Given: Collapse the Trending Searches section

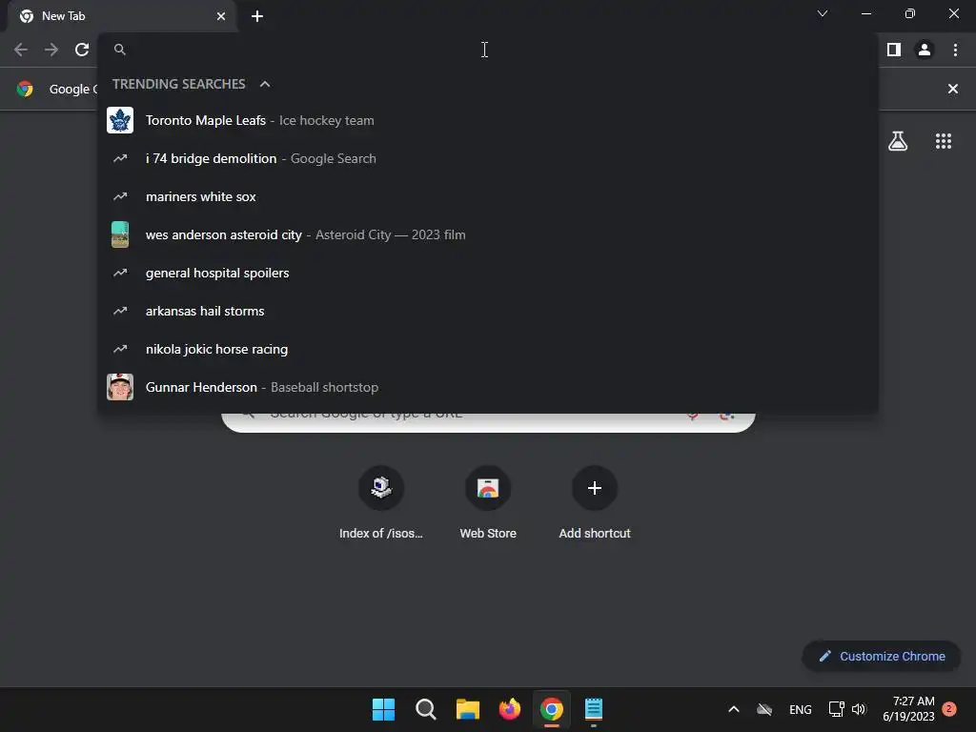Looking at the screenshot, I should tap(265, 84).
